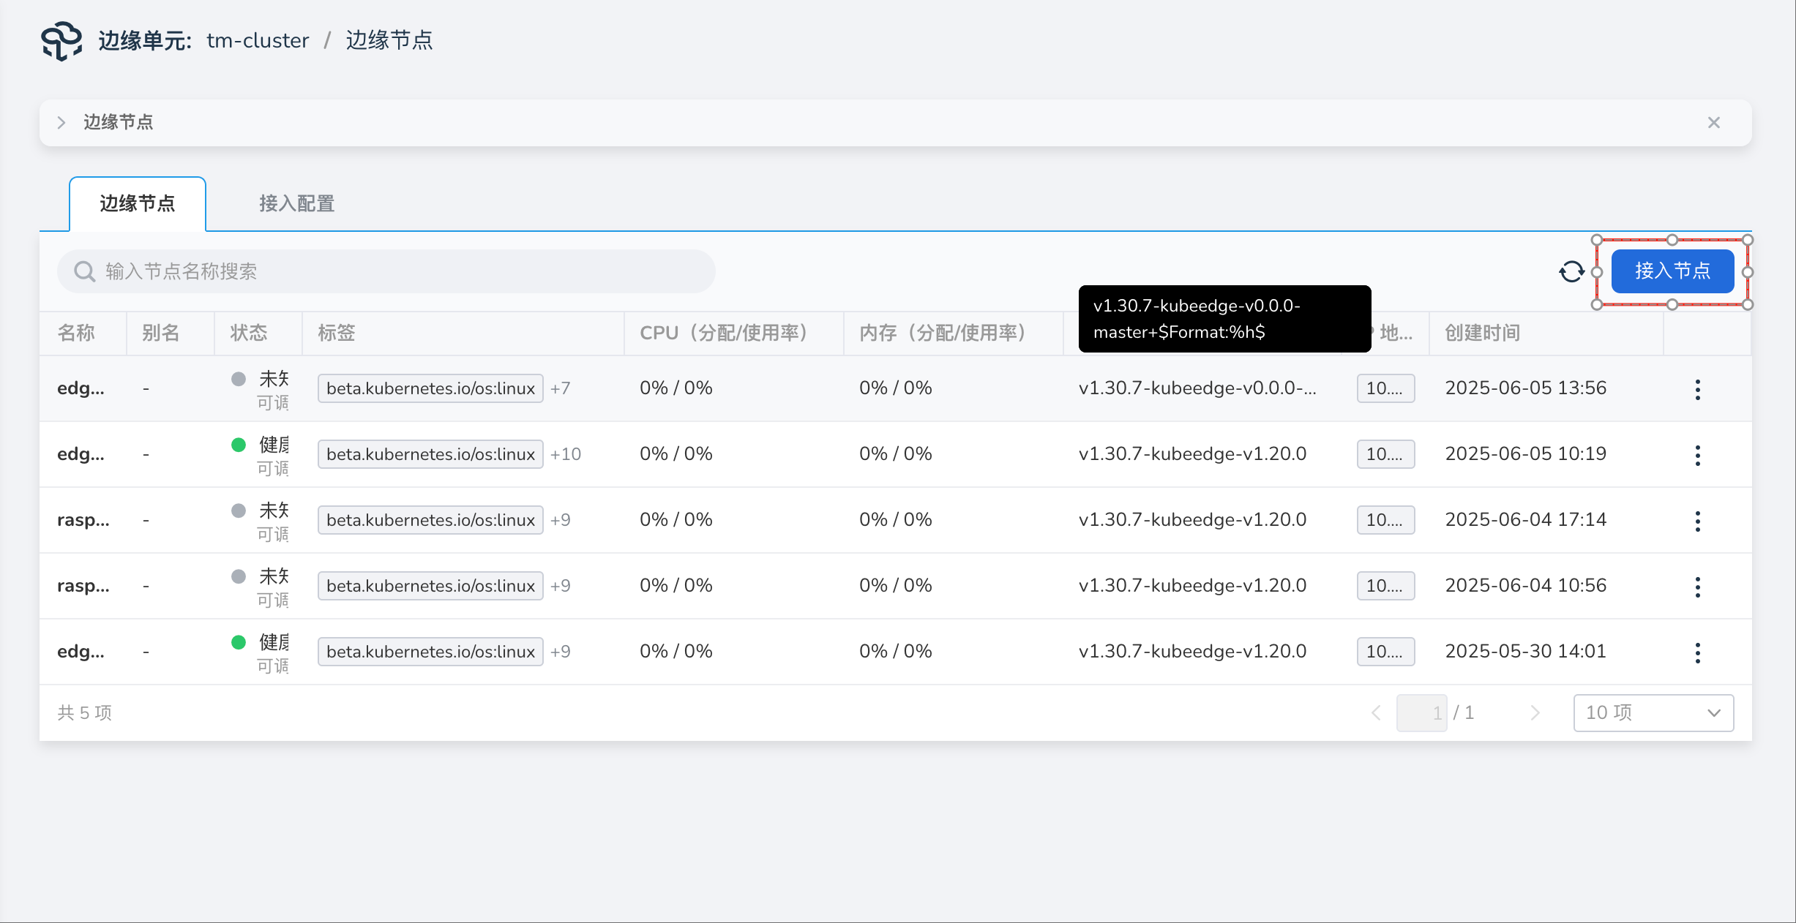This screenshot has height=923, width=1796.
Task: Click the edge cloud logo icon
Action: pyautogui.click(x=61, y=41)
